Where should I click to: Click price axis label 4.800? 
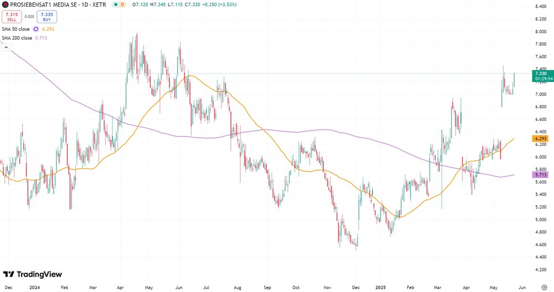541,232
